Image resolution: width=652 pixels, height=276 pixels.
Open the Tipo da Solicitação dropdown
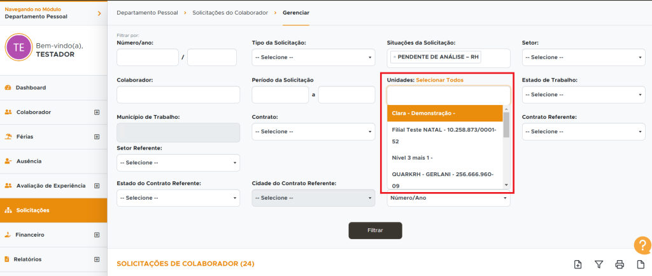pos(313,57)
